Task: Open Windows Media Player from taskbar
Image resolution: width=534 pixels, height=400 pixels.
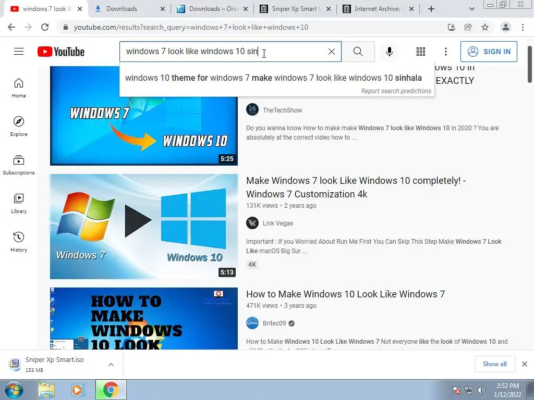Action: click(78, 390)
